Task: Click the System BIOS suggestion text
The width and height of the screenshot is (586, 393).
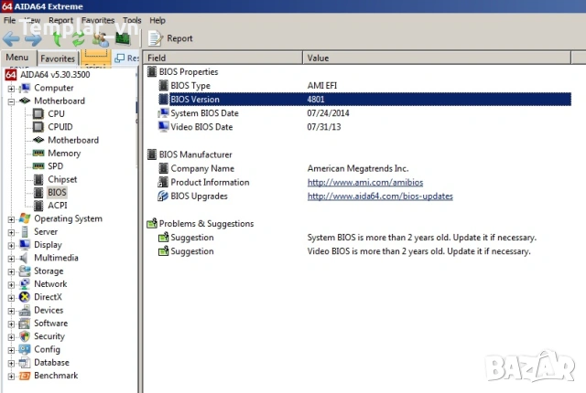Action: (x=421, y=238)
